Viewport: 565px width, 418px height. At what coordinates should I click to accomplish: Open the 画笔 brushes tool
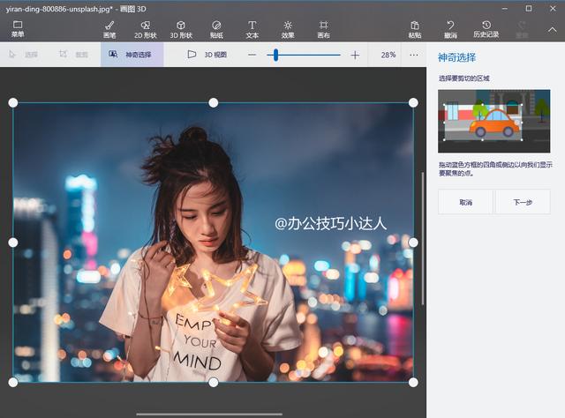[109, 28]
